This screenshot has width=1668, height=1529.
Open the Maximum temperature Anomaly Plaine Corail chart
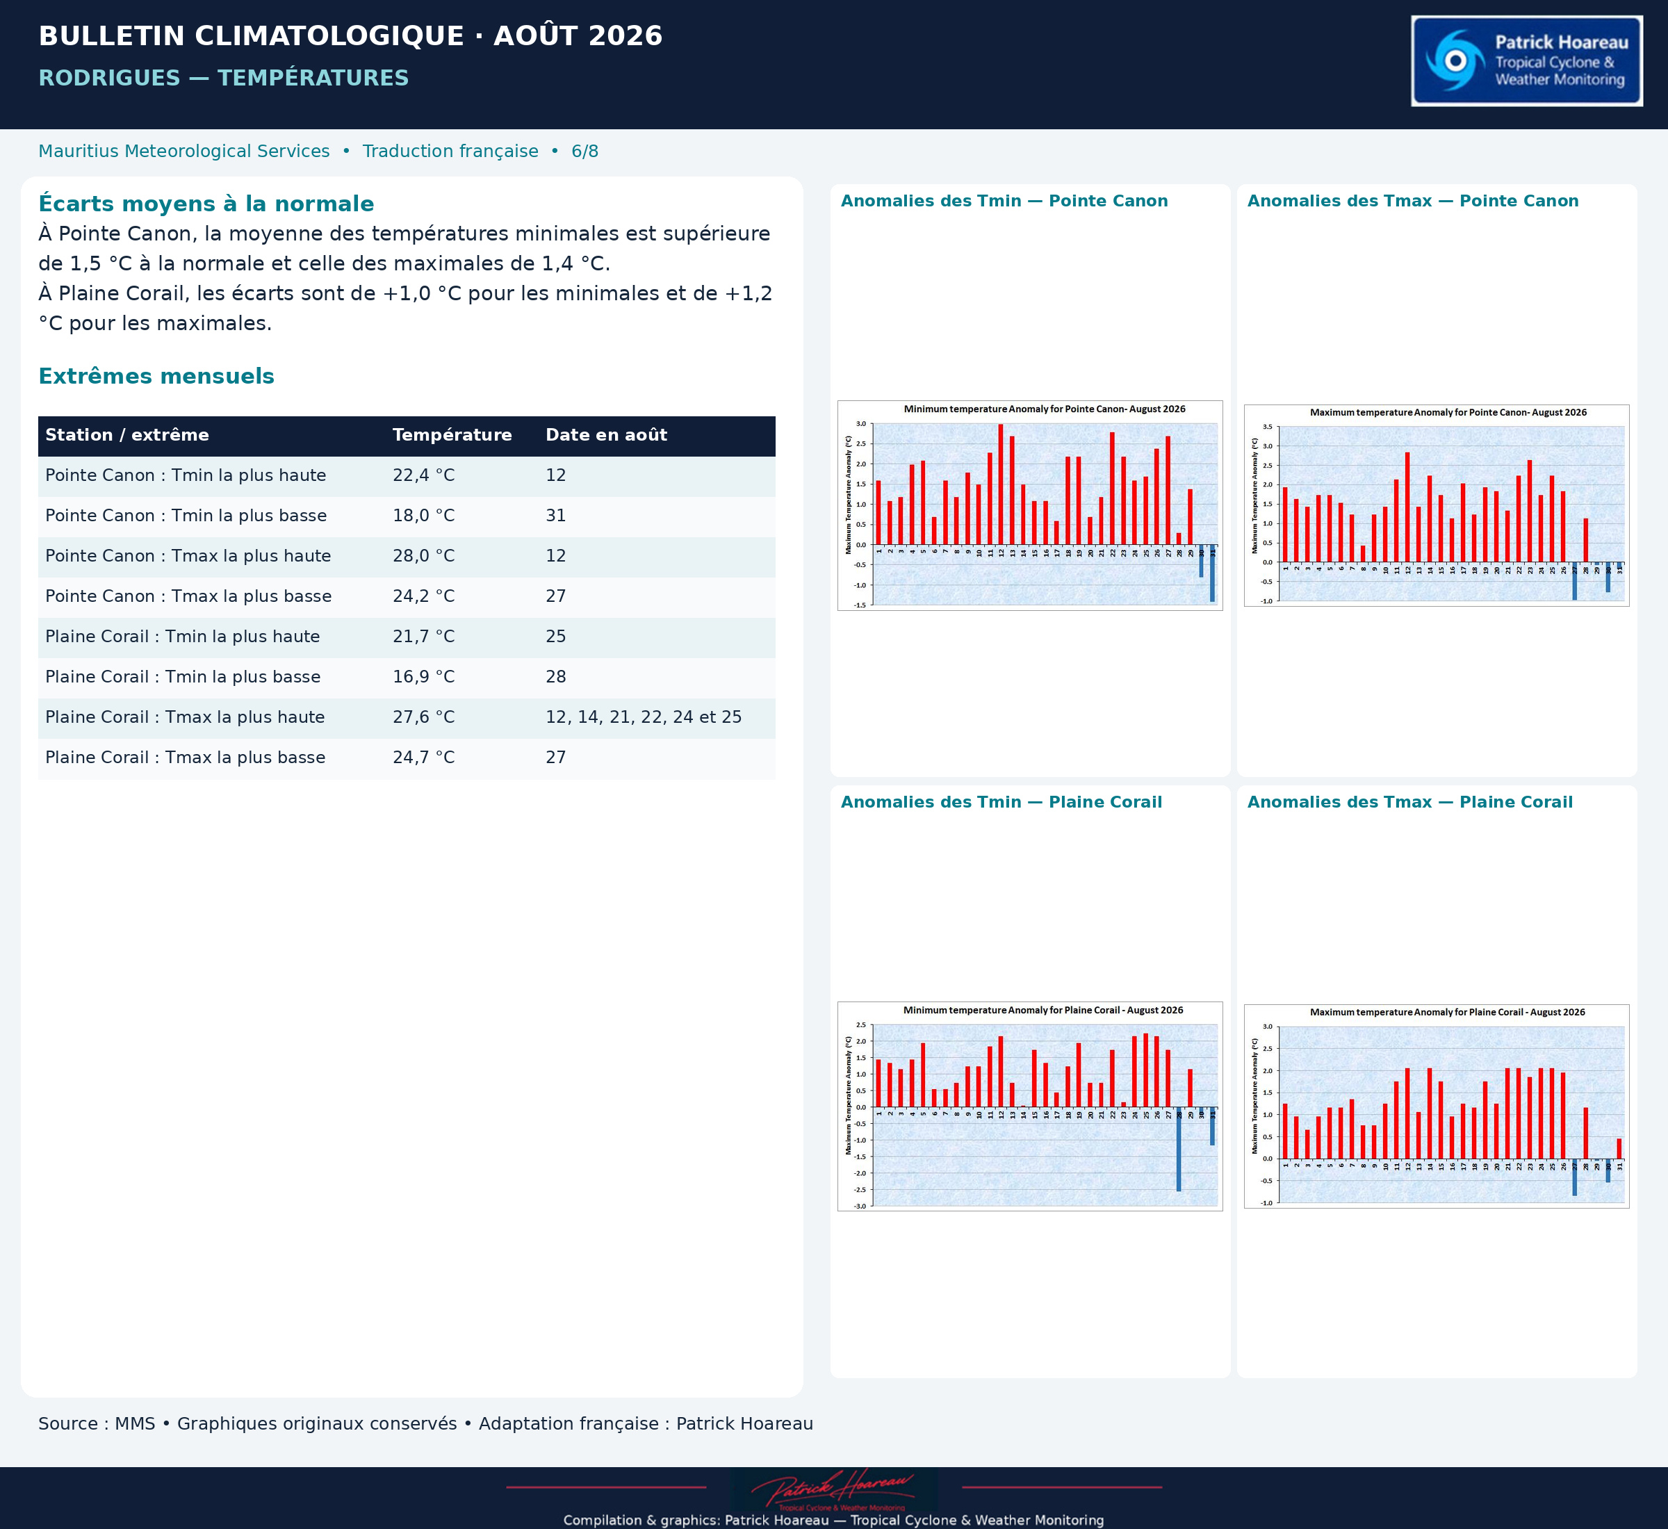pyautogui.click(x=1437, y=1106)
